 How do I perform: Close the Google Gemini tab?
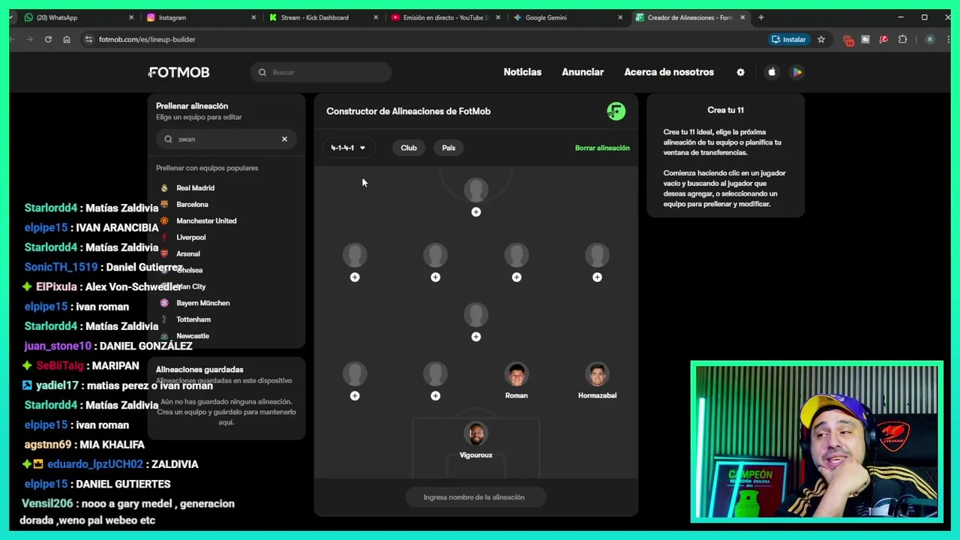click(x=620, y=17)
